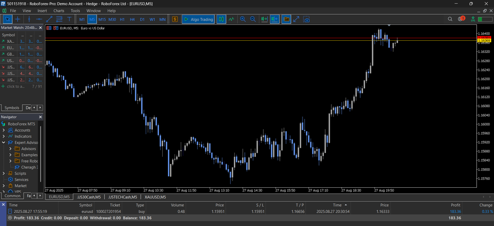Screen dimensions: 494x226
Task: Toggle chart auto-scroll icon
Action: coord(264,19)
